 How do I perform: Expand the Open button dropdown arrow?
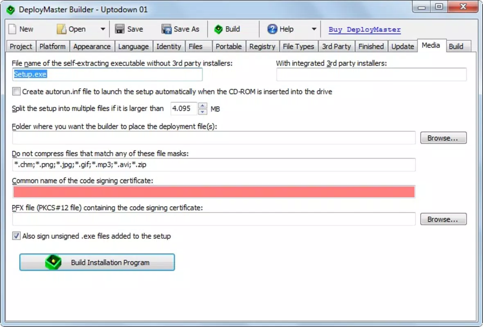103,29
